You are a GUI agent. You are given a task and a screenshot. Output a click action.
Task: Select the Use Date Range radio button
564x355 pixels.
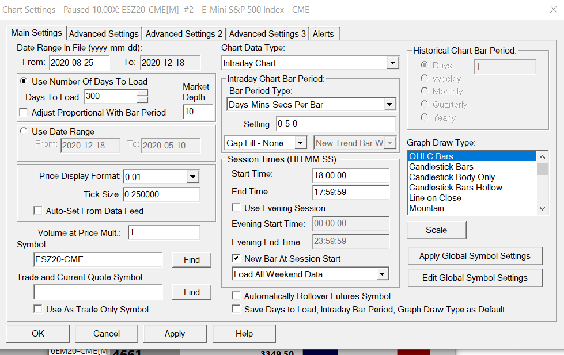click(24, 132)
